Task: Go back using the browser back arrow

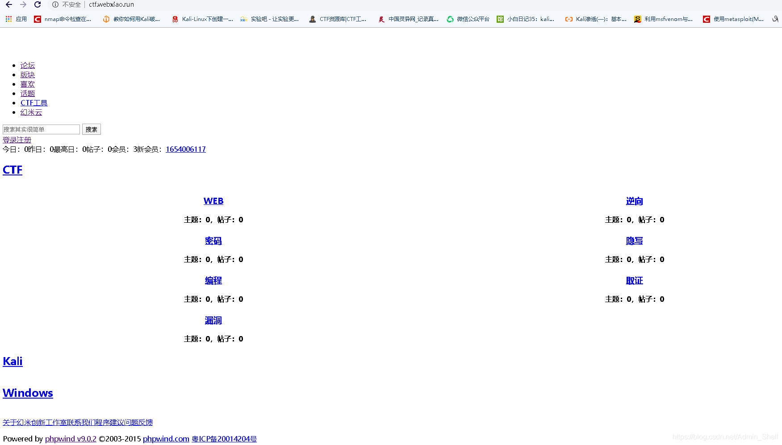Action: pos(9,4)
